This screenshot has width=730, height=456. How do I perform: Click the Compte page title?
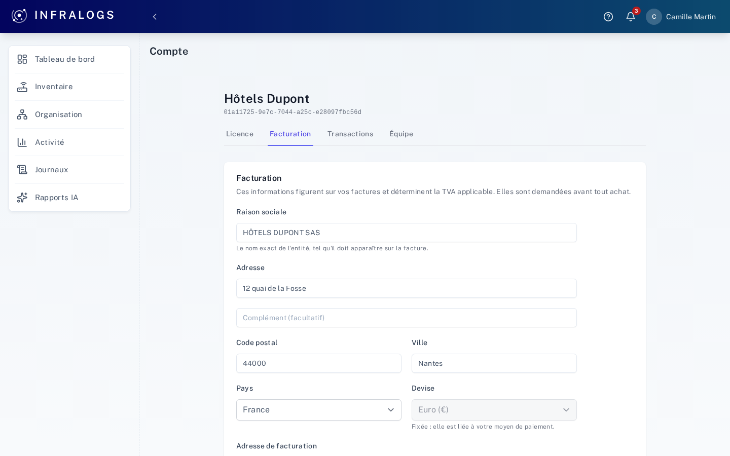click(x=169, y=51)
